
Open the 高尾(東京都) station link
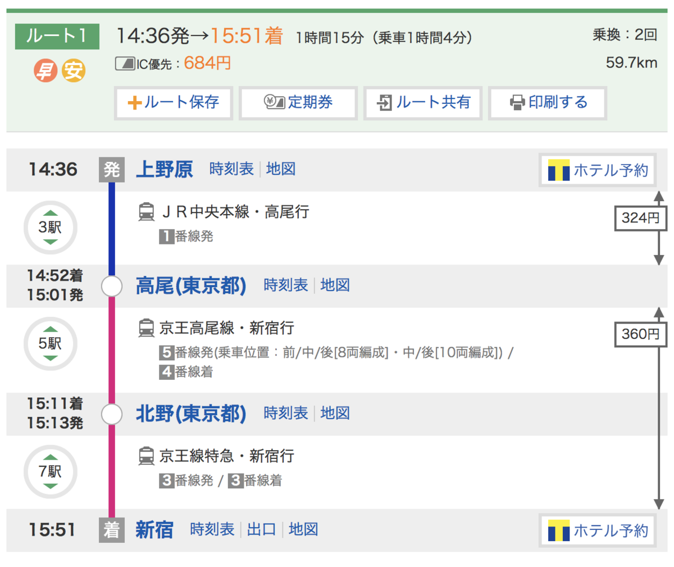pos(191,285)
